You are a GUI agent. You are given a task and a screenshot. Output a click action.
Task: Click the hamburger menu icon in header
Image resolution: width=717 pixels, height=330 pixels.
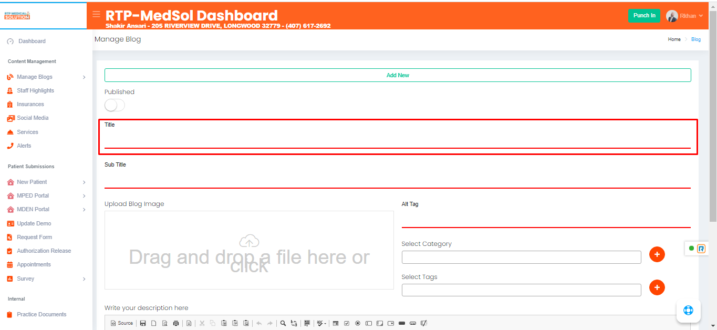(96, 14)
